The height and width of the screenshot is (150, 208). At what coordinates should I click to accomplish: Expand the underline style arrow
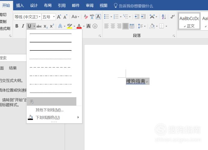point(34,26)
